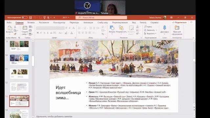
Task: Expand the Заменить dropdown arrow
Action: point(157,30)
